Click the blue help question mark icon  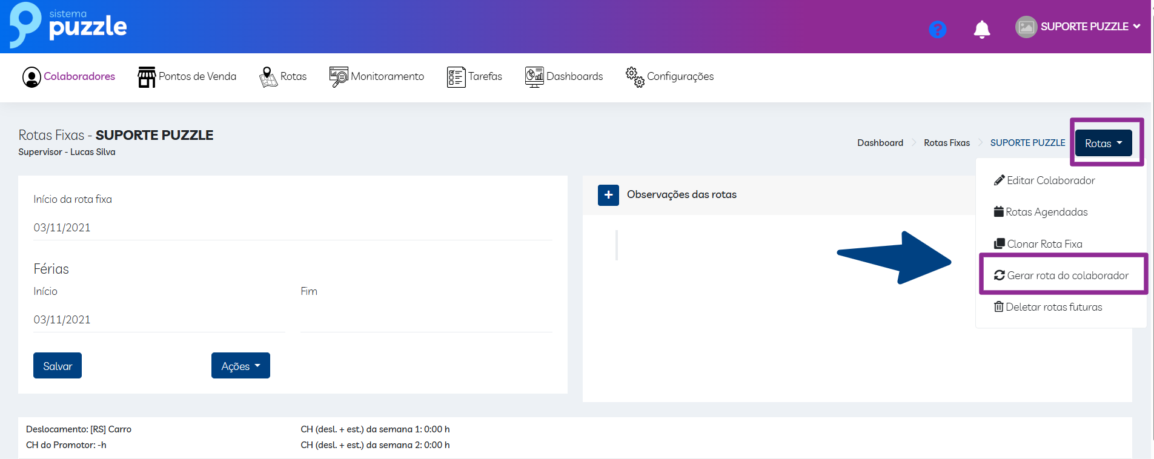tap(937, 29)
